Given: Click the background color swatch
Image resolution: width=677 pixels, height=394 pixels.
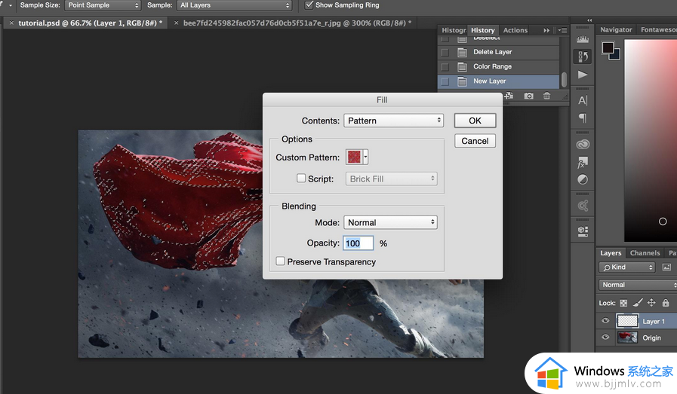Looking at the screenshot, I should (x=616, y=55).
